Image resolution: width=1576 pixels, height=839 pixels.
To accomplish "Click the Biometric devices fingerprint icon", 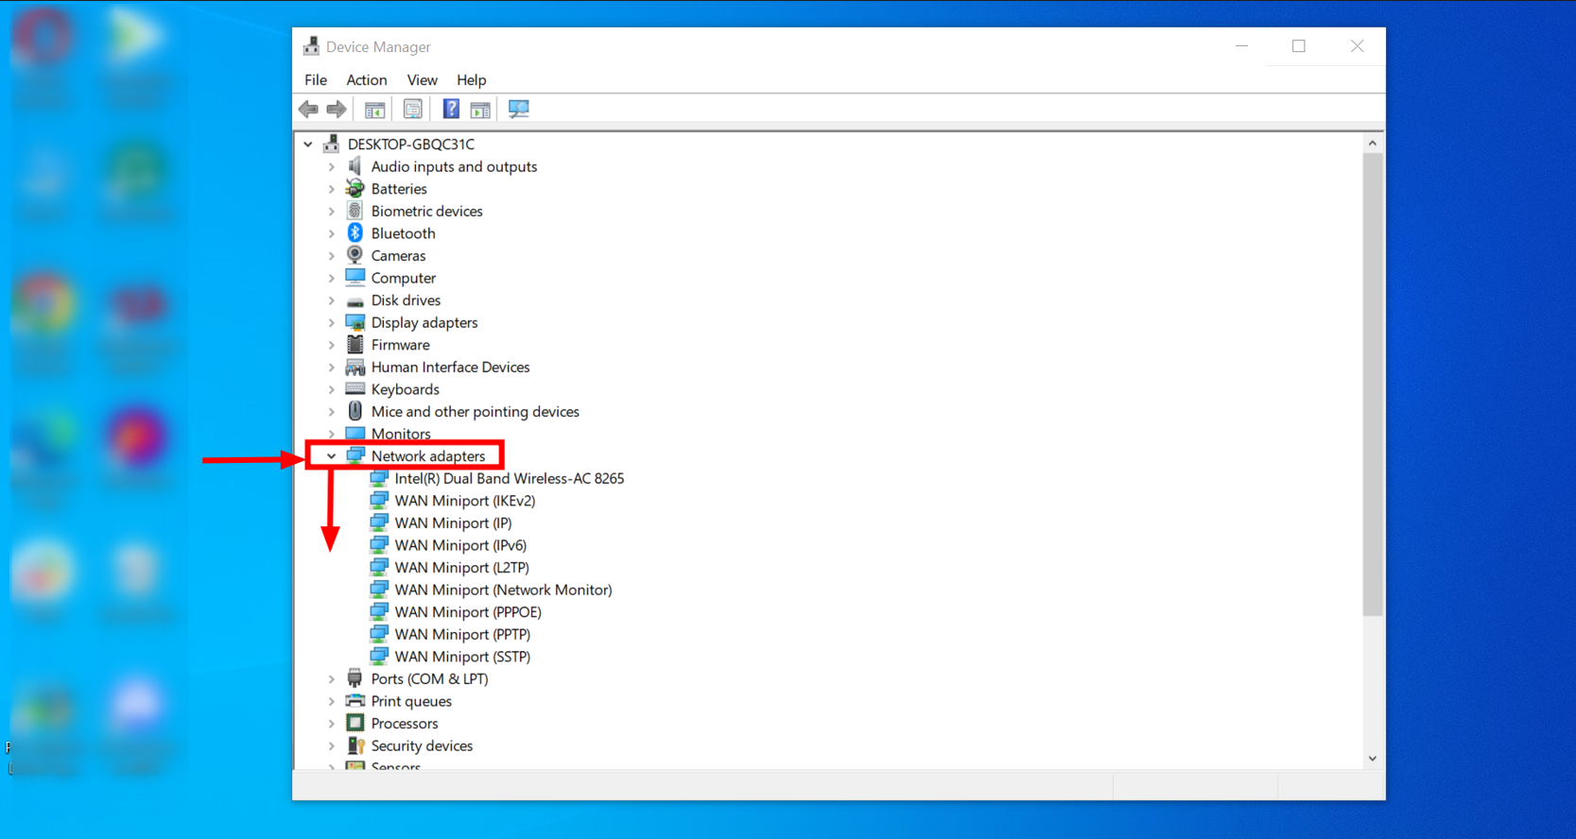I will tap(355, 211).
